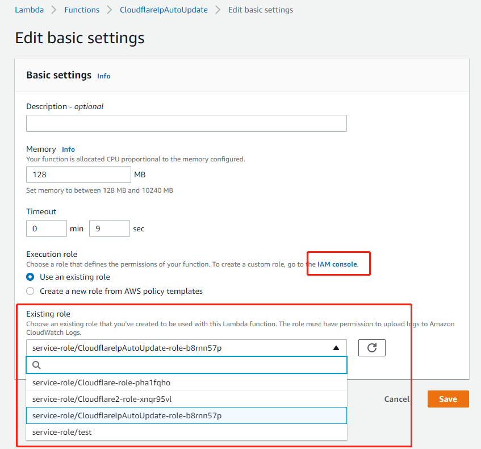Collapse the Existing role dropdown arrow

tap(336, 348)
